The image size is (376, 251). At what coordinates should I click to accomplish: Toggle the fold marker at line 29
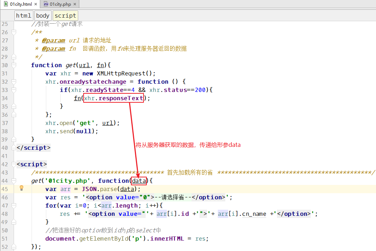click(x=14, y=57)
